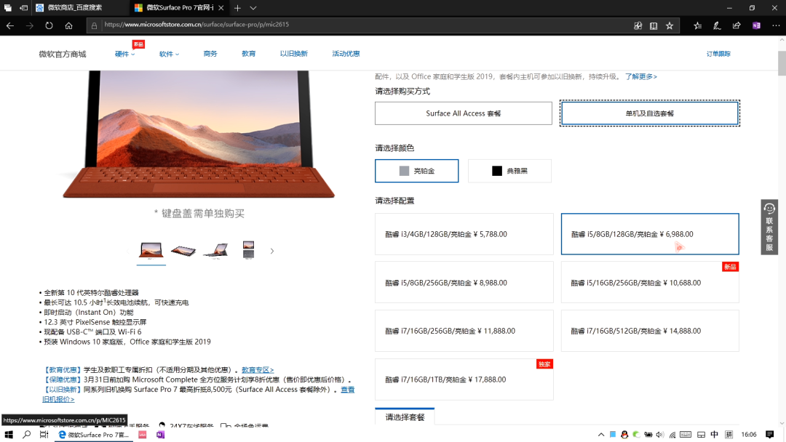Screen dimensions: 786x442
Task: Expand the 硬件 navigation menu
Action: click(125, 54)
